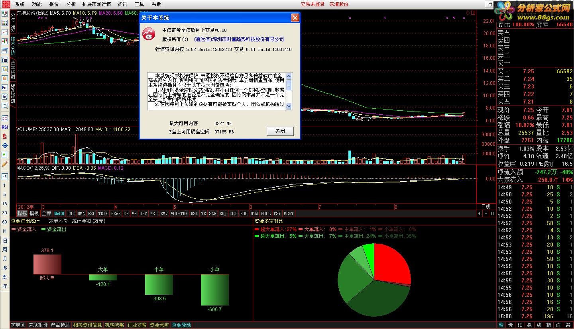Select the 模板 tab in indicator bar
This screenshot has height=329, width=574.
34,213
